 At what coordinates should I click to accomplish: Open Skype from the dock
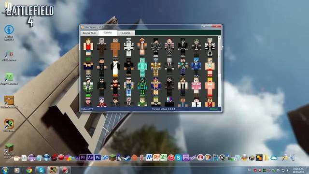(x=178, y=158)
